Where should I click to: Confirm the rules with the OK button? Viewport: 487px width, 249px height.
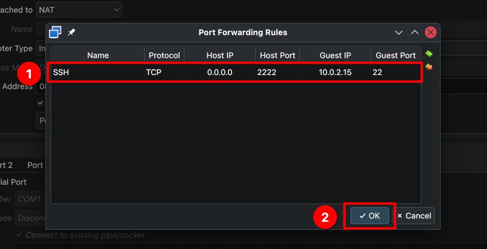pyautogui.click(x=370, y=216)
